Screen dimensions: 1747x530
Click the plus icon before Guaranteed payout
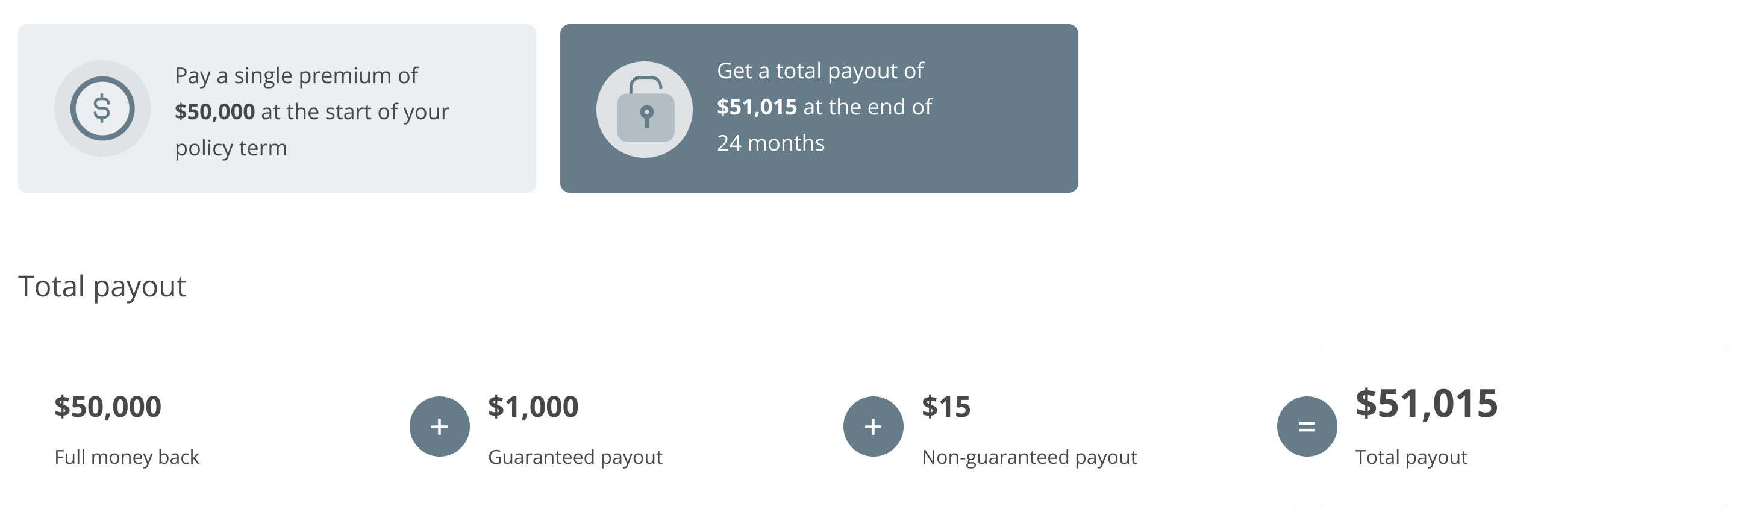440,426
